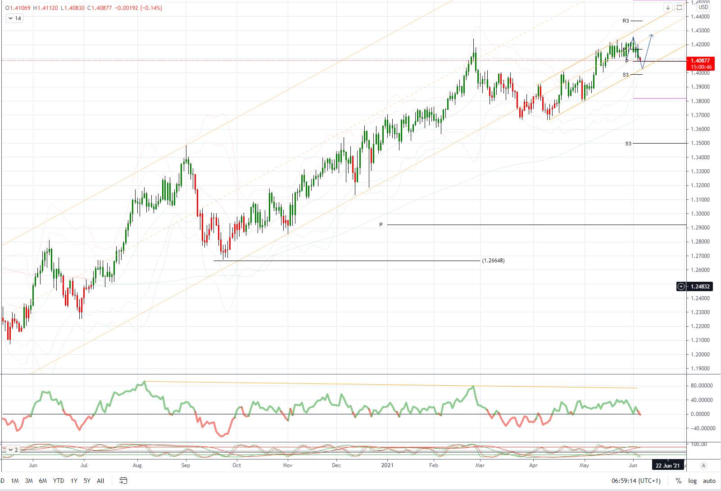Select the 1Y date range
The height and width of the screenshot is (491, 721).
tap(74, 481)
